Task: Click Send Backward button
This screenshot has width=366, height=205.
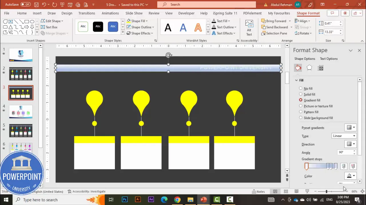Action: click(275, 27)
